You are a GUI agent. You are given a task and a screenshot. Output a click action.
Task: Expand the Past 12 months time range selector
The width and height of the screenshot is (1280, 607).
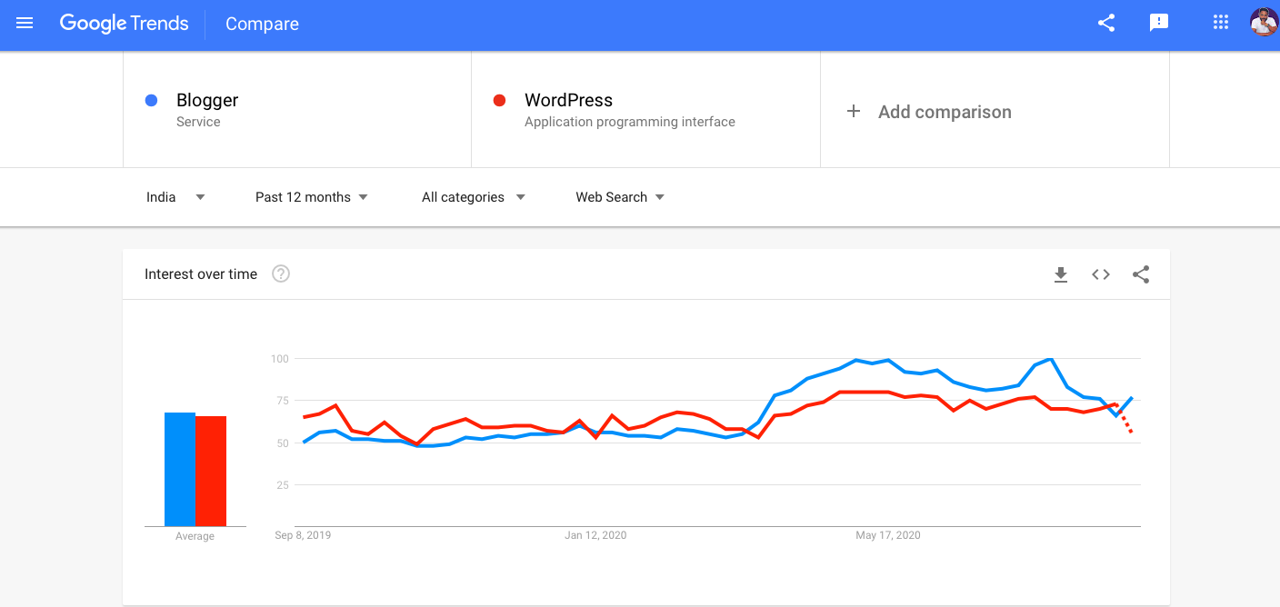(312, 196)
